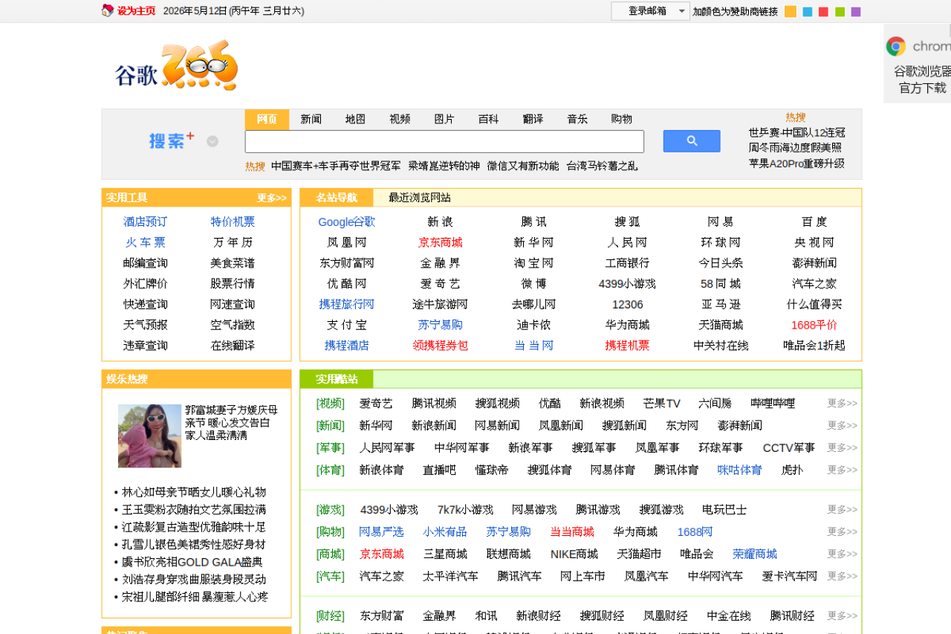Switch to the 地图 search tab

click(x=355, y=119)
